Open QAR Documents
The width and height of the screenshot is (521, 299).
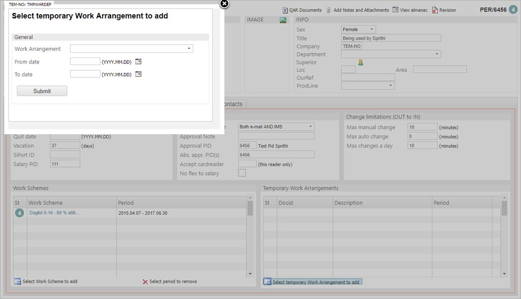click(302, 10)
